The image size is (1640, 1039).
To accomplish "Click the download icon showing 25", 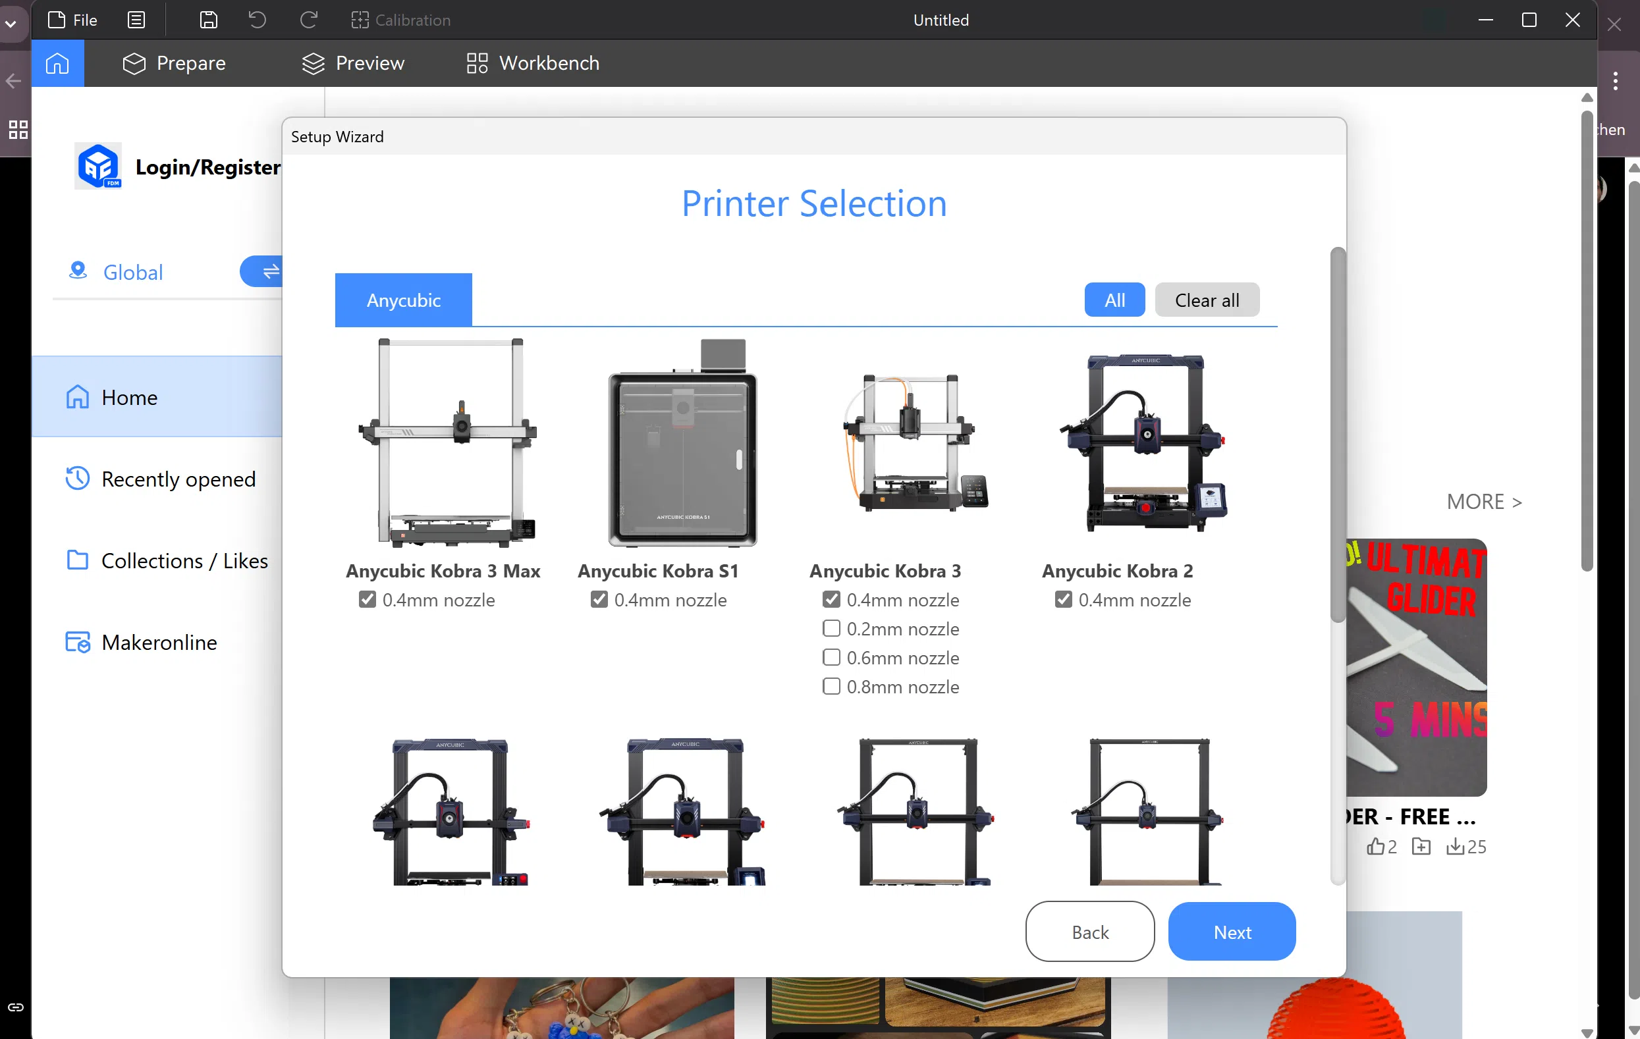I will [1456, 846].
